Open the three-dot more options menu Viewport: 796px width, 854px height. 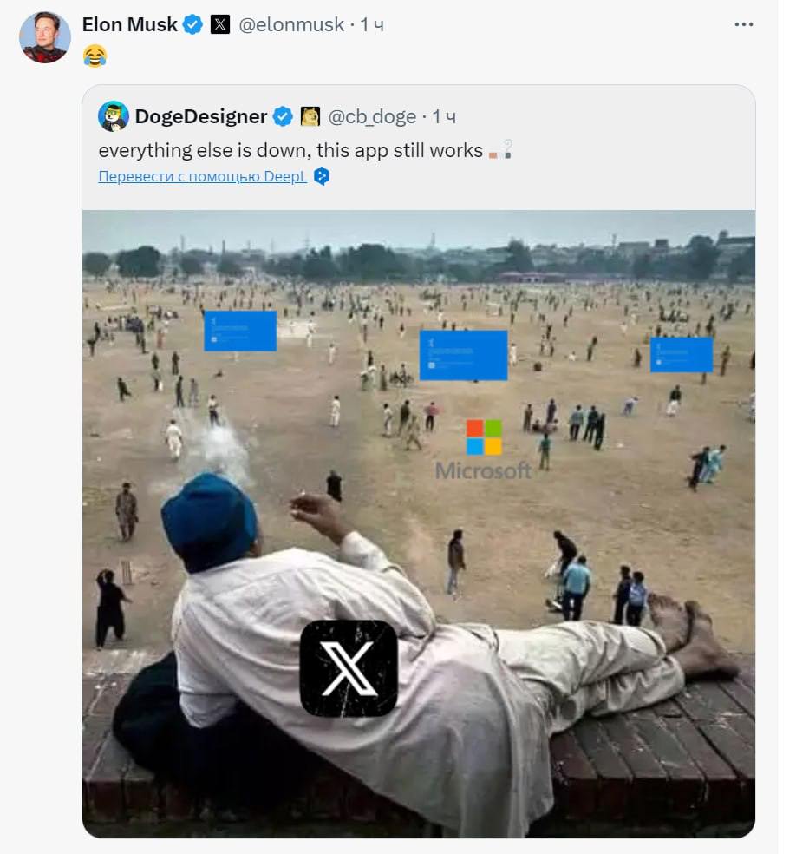point(743,24)
